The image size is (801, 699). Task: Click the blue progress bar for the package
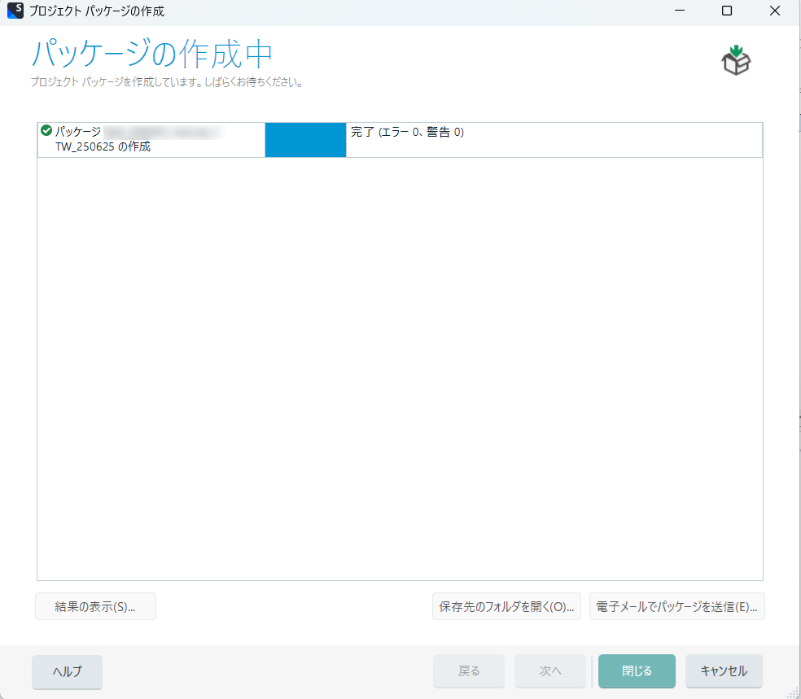pyautogui.click(x=305, y=140)
